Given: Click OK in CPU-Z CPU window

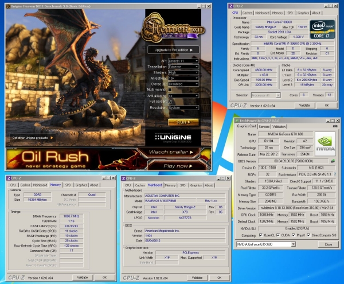Looking at the screenshot, I should tap(327, 106).
